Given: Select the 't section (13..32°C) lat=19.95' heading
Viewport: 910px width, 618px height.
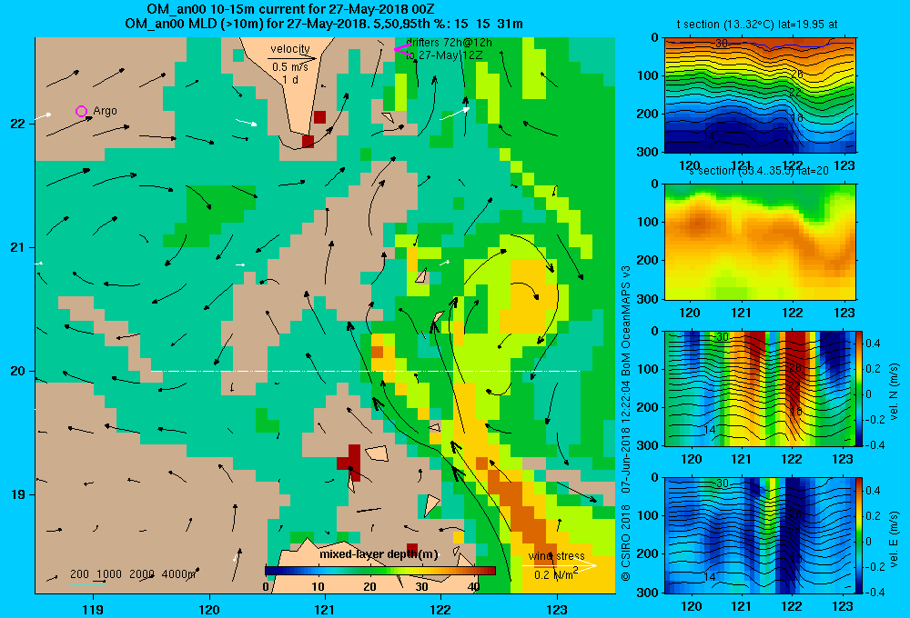Looking at the screenshot, I should click(x=757, y=25).
